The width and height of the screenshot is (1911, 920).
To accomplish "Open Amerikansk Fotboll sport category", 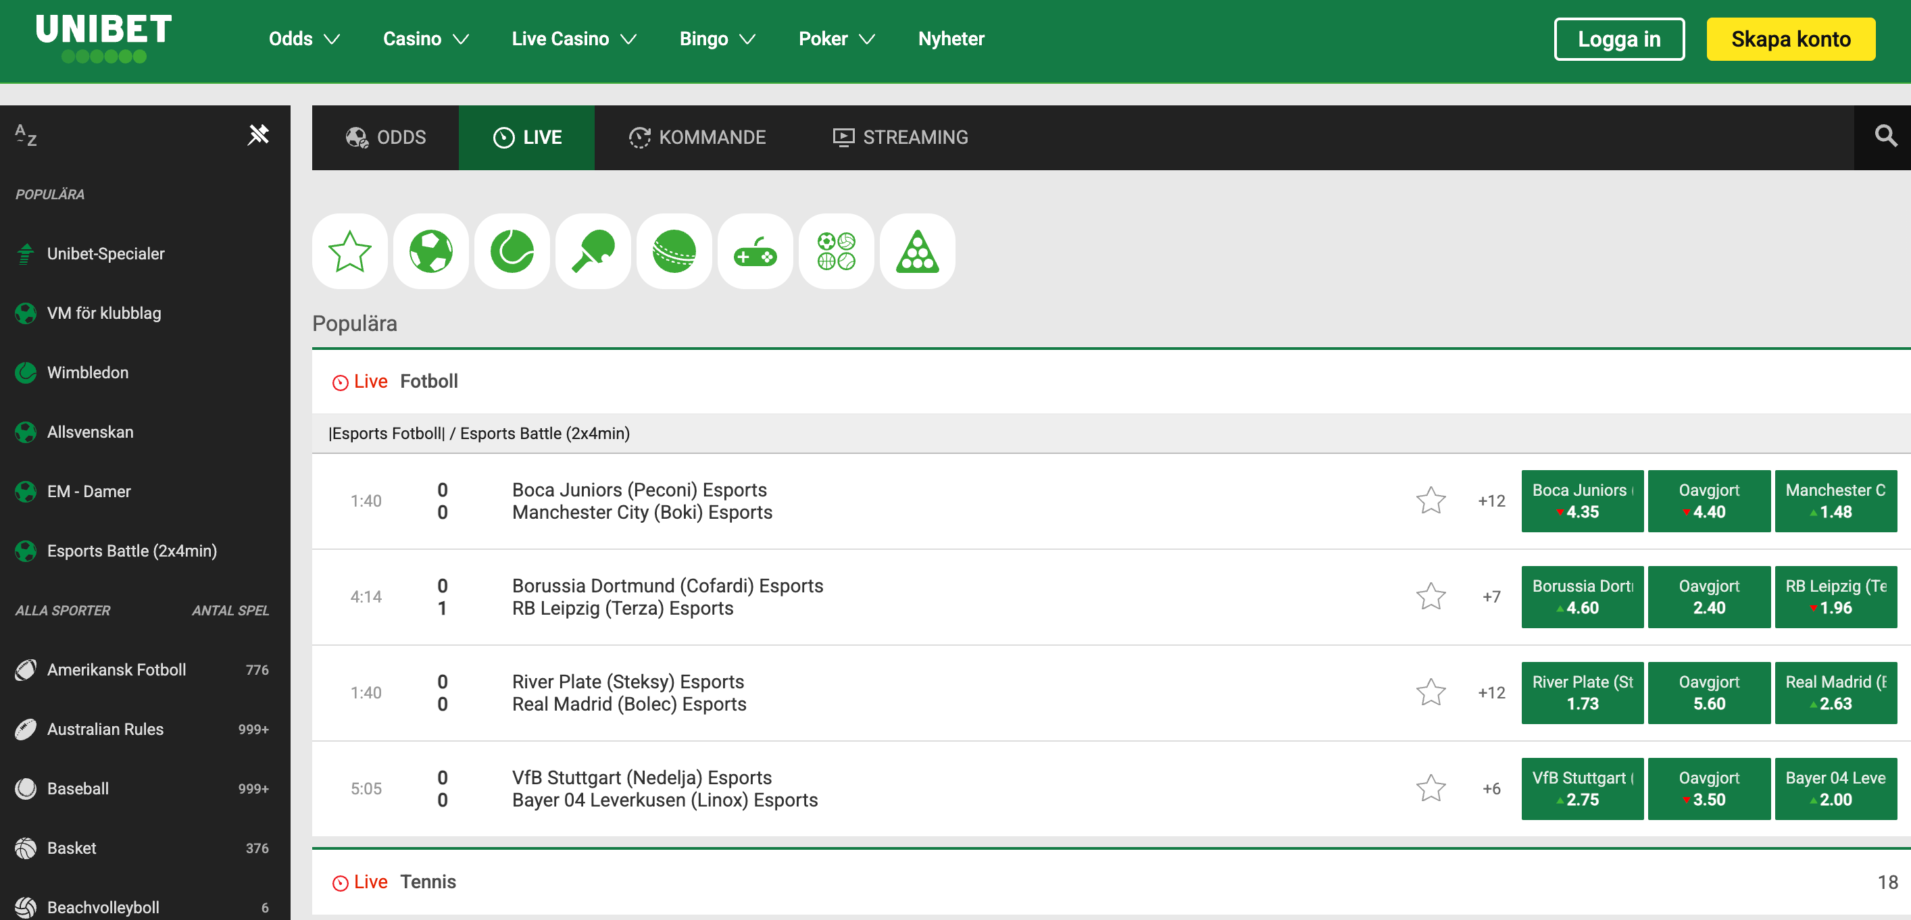I will [x=145, y=669].
